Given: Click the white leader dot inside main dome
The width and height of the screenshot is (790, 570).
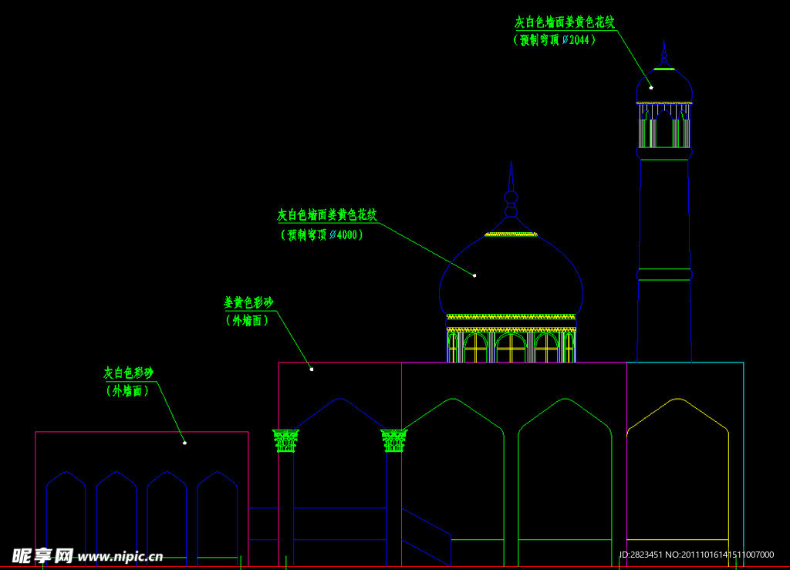Looking at the screenshot, I should (x=474, y=275).
